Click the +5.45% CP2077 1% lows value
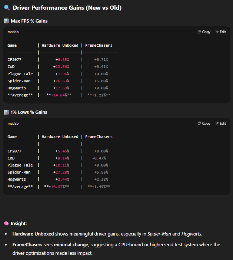The image size is (233, 260). pos(63,151)
